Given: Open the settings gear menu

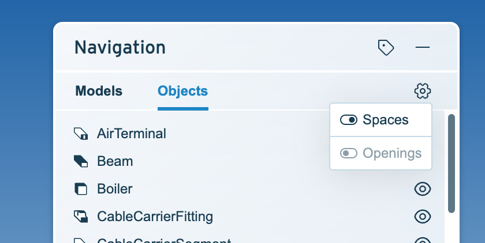Looking at the screenshot, I should click(x=423, y=91).
